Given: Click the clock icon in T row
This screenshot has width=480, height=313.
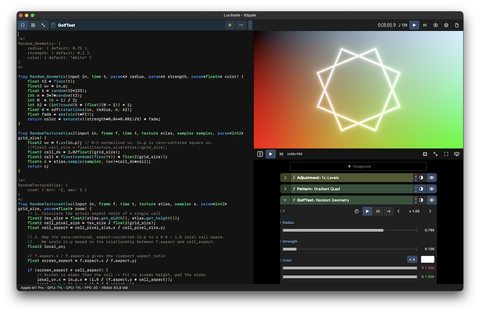Looking at the screenshot, I should (x=357, y=211).
